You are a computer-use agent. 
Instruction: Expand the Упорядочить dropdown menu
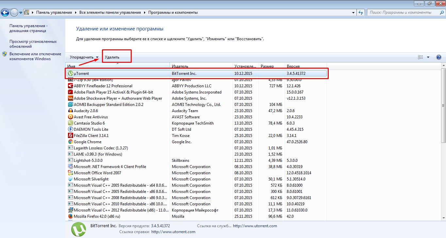[84, 57]
